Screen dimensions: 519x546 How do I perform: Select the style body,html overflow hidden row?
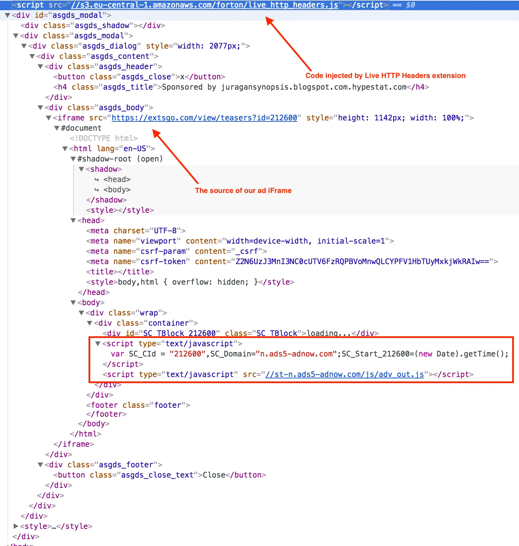[190, 282]
